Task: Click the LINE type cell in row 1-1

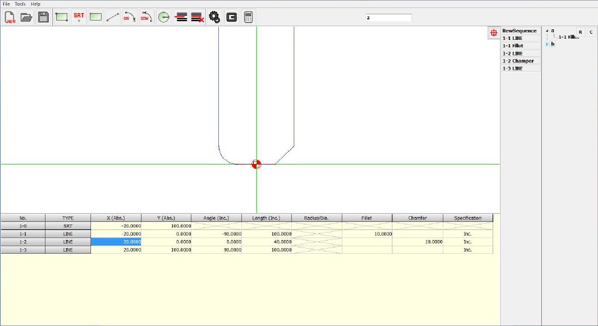Action: (68, 234)
